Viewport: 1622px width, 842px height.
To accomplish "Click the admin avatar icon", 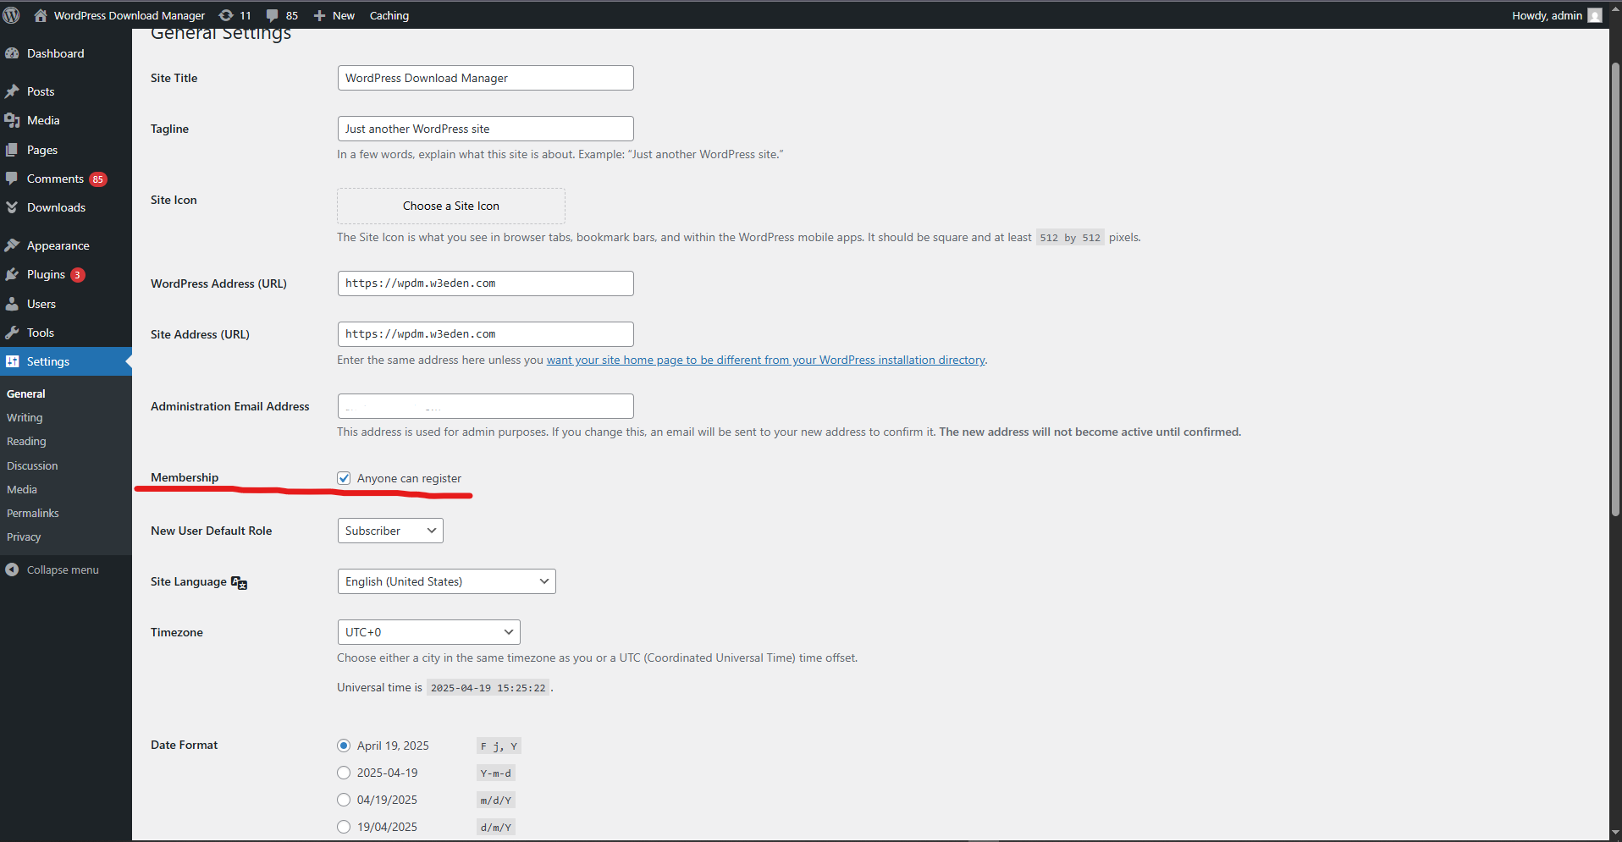I will [1595, 15].
